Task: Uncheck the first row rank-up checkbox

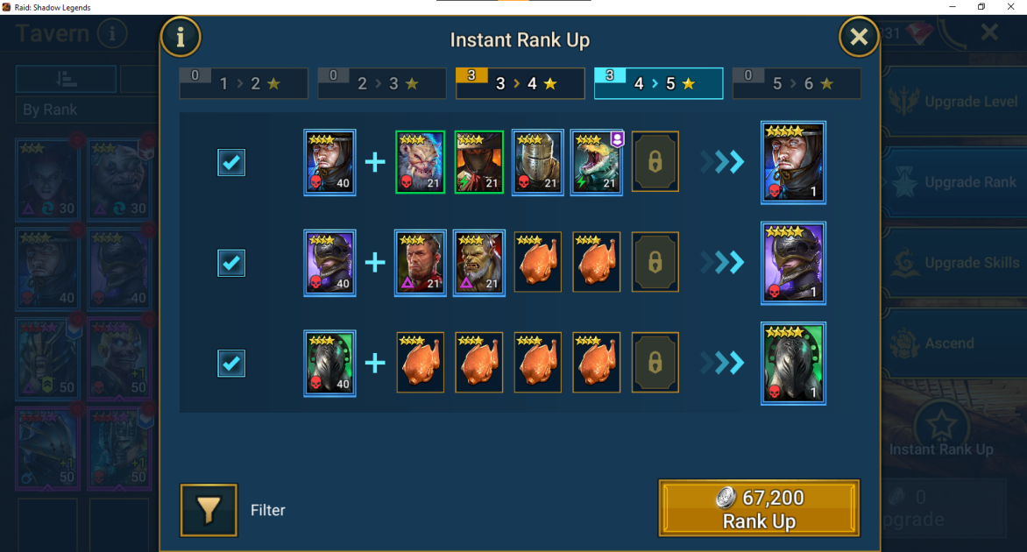Action: 231,162
